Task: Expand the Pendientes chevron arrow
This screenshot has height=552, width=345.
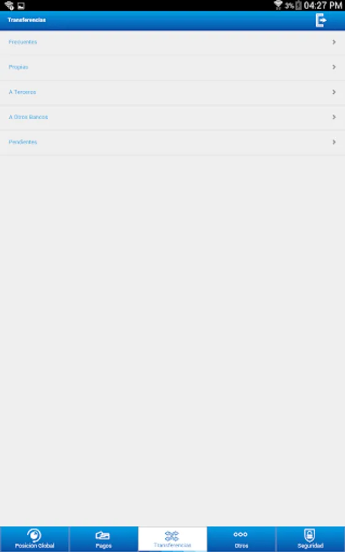Action: (x=334, y=142)
